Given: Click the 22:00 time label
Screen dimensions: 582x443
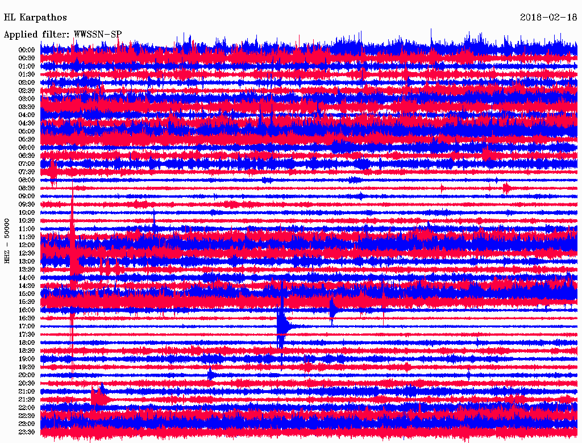Looking at the screenshot, I should [x=27, y=408].
